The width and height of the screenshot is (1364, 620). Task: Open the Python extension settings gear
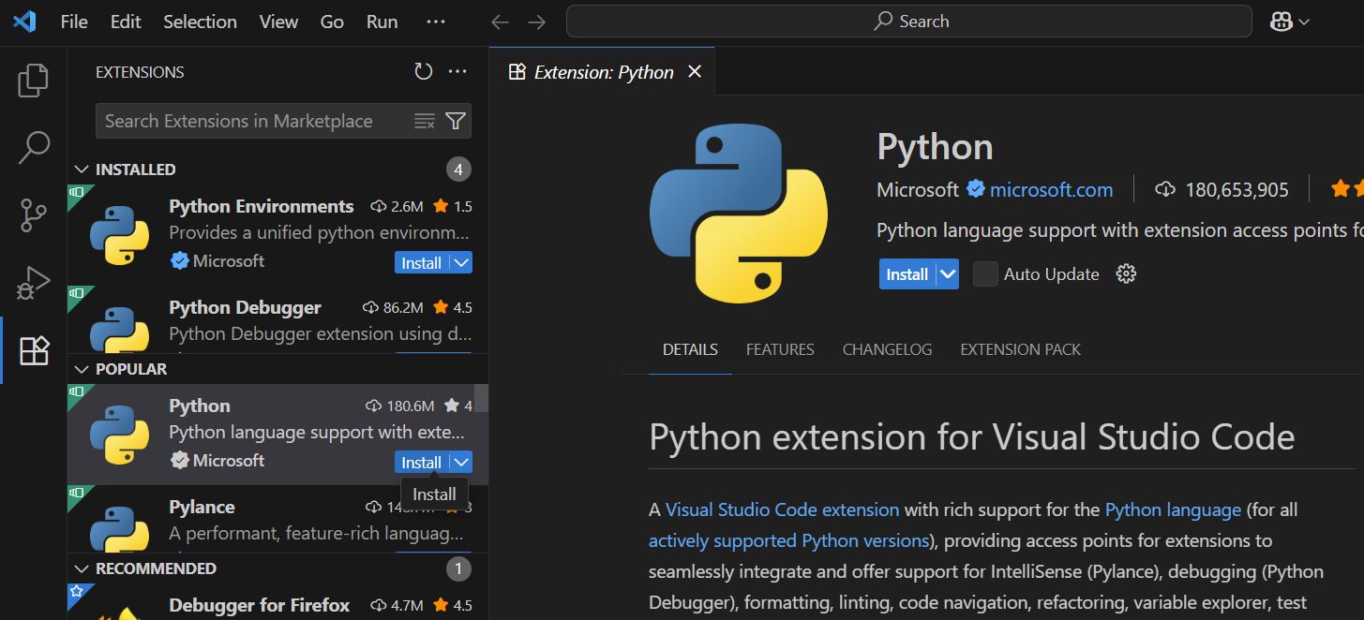(x=1127, y=273)
